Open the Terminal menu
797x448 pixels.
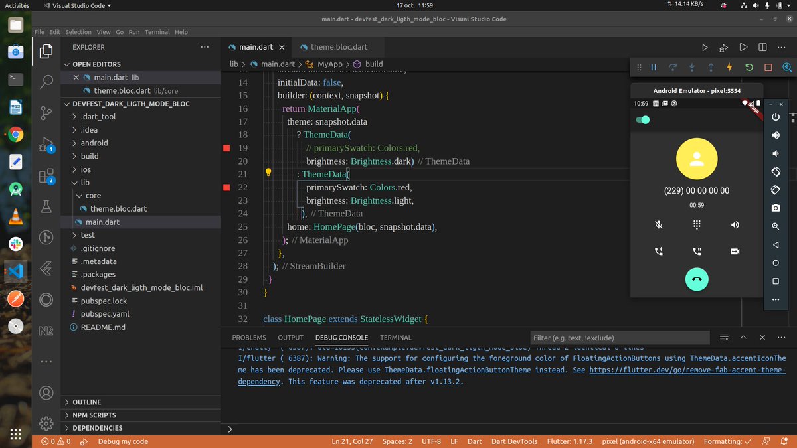(157, 32)
